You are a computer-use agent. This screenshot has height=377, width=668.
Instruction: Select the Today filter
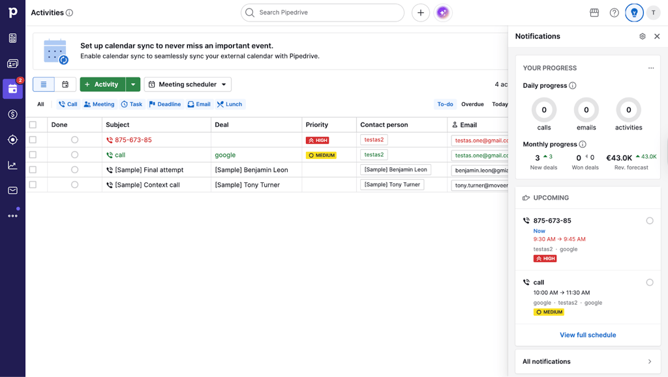coord(500,104)
